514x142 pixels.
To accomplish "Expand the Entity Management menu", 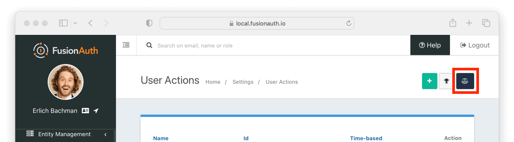I will (64, 134).
